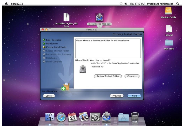184x127 pixels.
Task: Open the volume control in menu bar
Action: coord(126,4)
